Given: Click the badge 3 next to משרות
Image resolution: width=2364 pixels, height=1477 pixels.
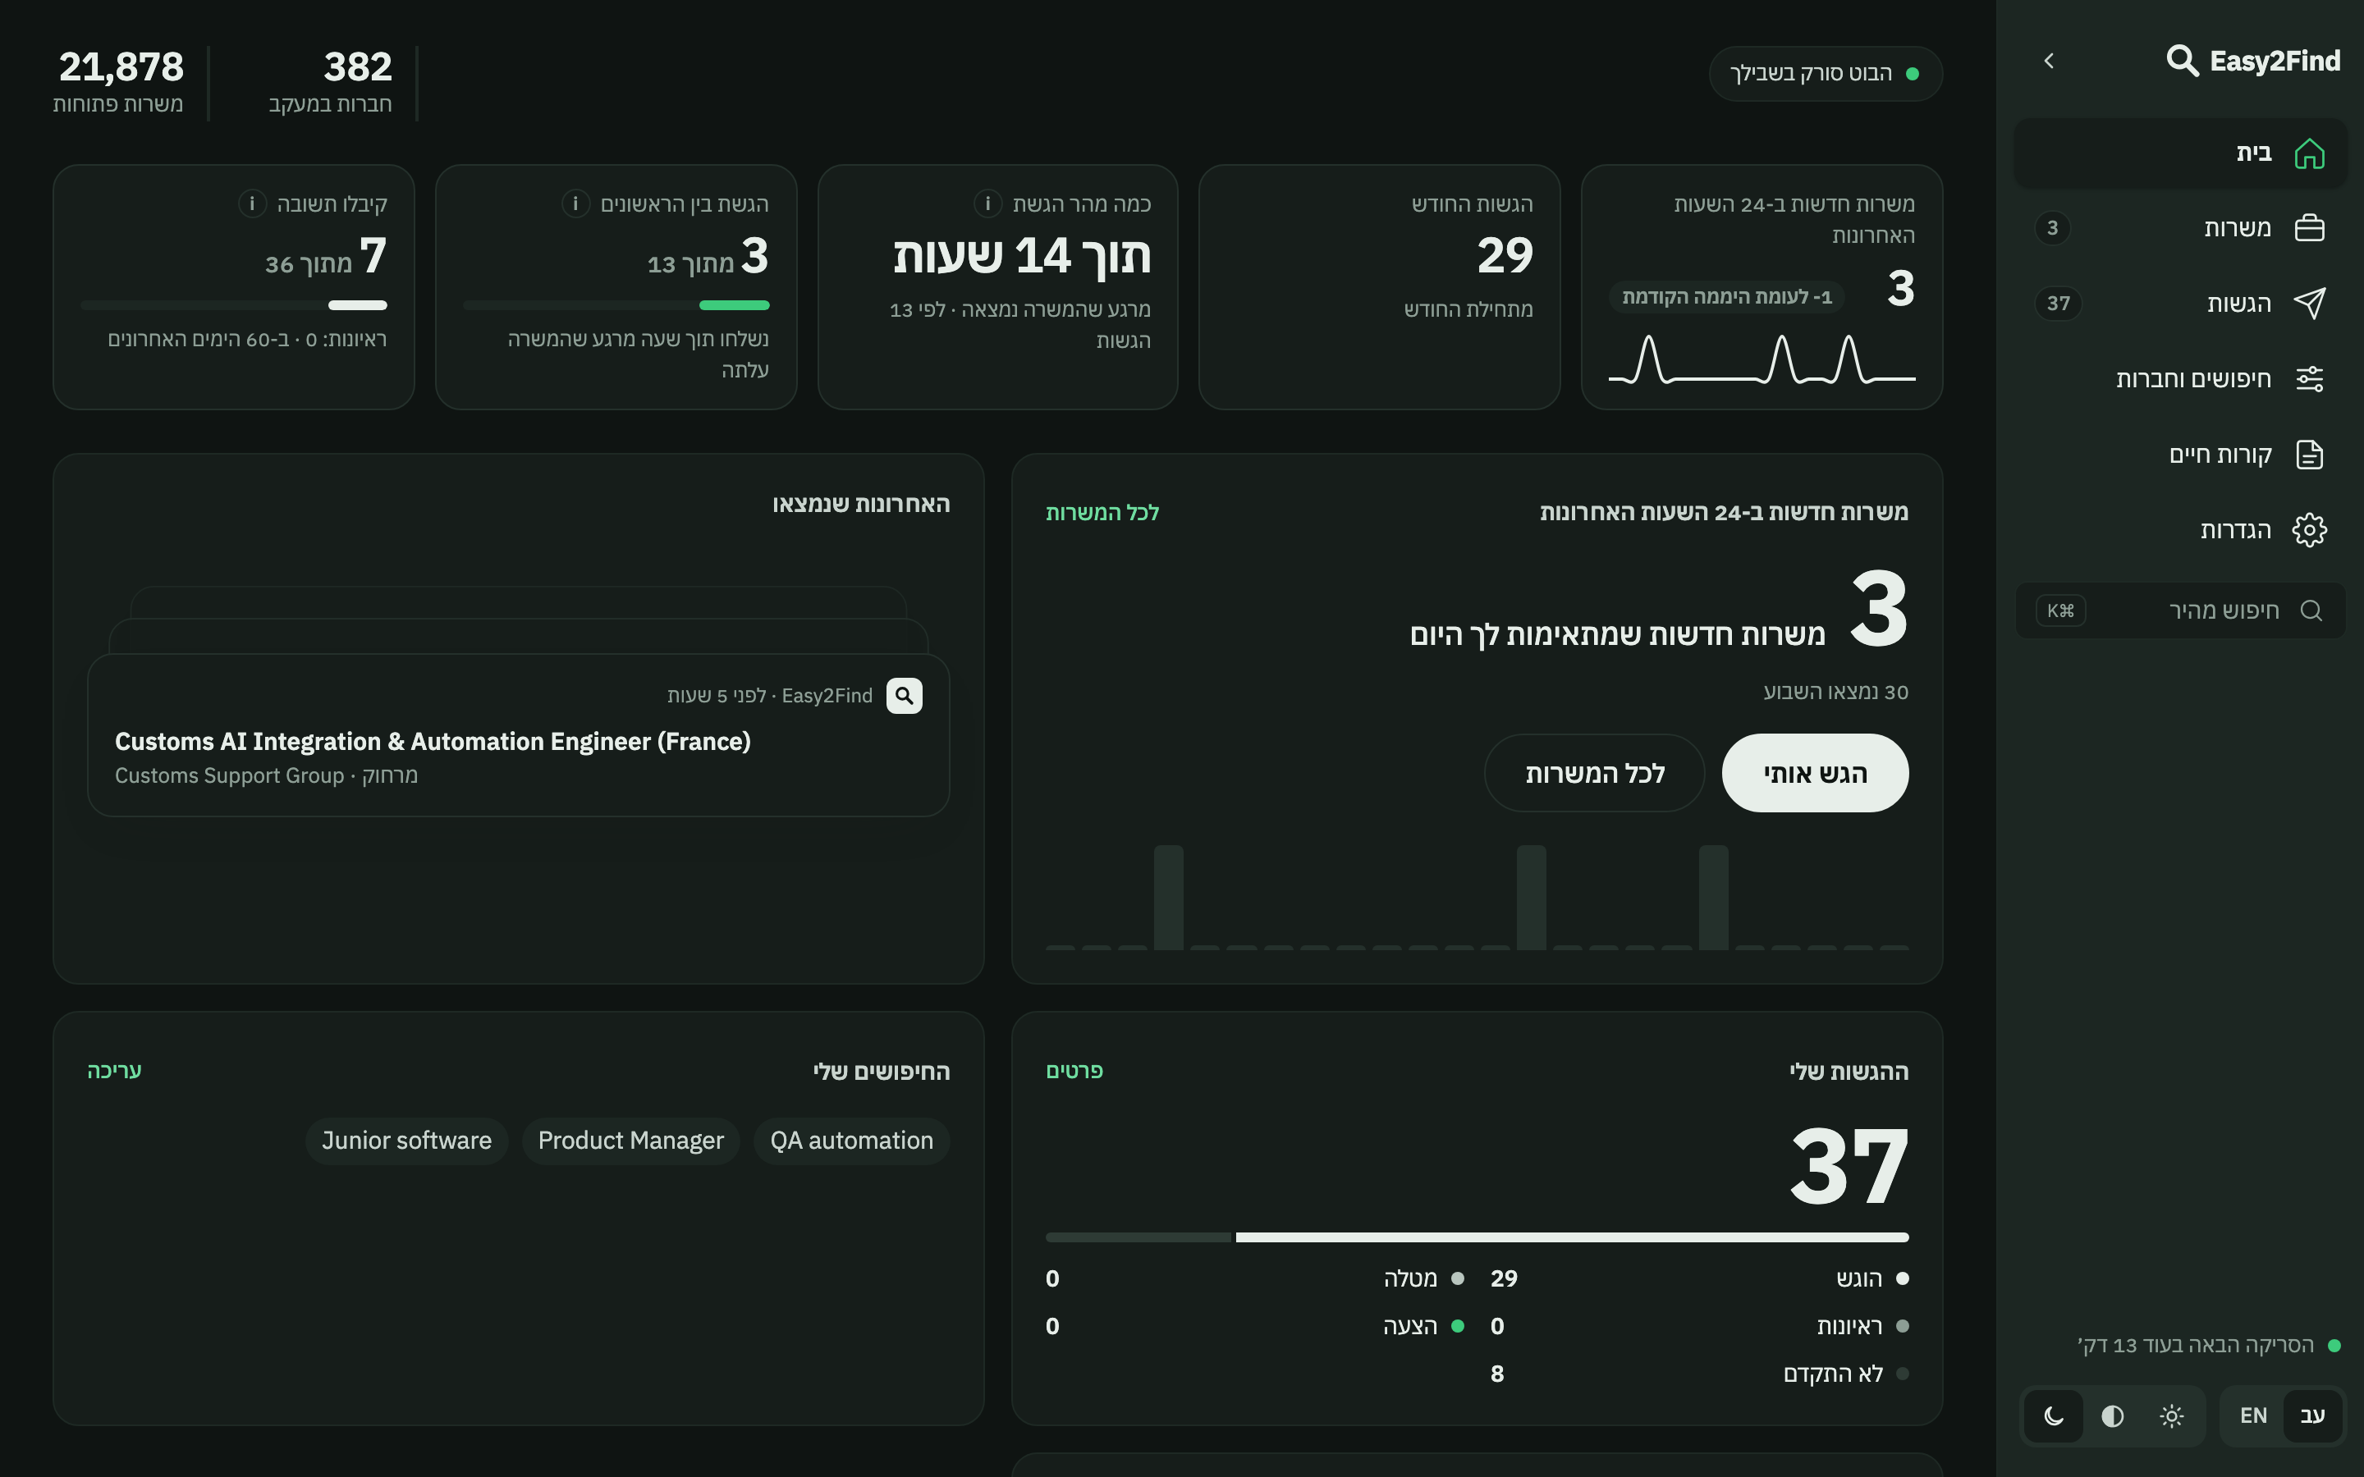Looking at the screenshot, I should click(x=2052, y=227).
